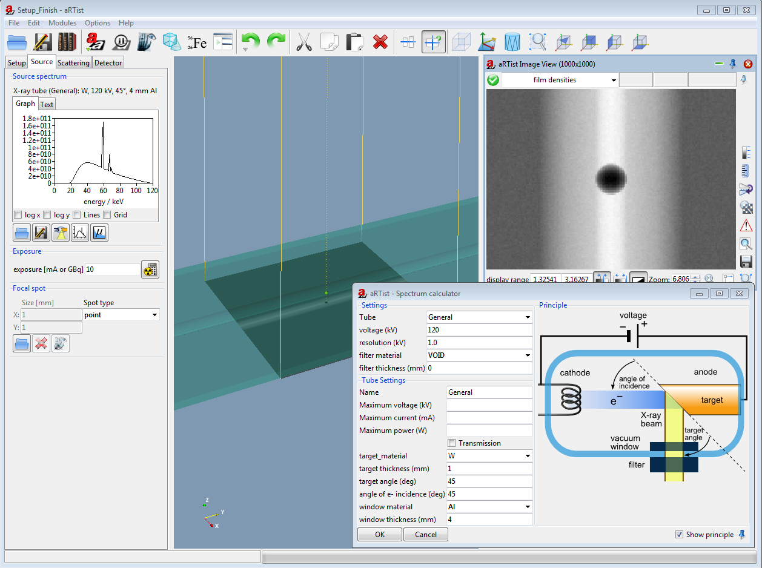Click the voltage (kV) input field

(480, 330)
